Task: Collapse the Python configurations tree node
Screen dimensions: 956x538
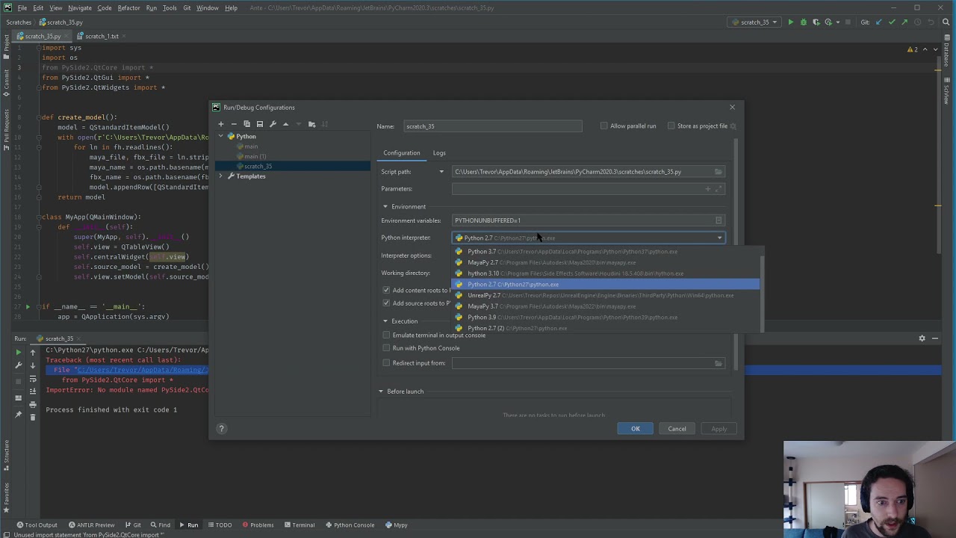Action: click(x=221, y=137)
